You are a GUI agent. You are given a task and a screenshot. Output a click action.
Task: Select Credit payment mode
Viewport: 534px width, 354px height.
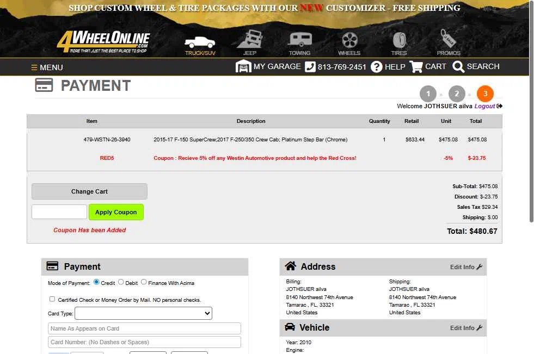96,282
